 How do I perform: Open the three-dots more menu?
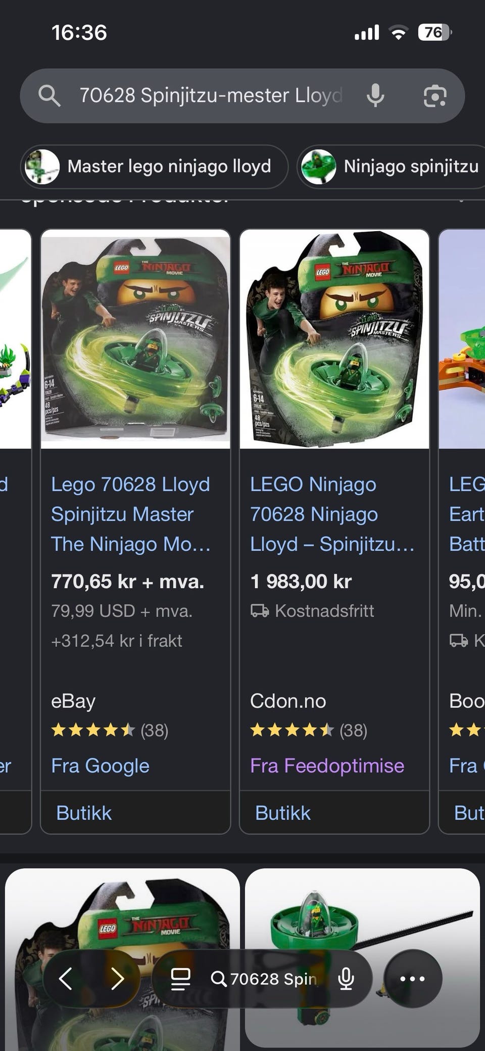413,979
